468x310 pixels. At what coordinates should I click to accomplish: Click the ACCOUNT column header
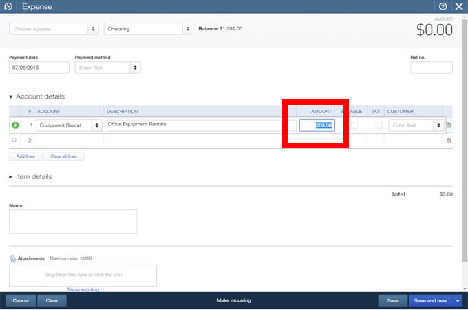coord(49,112)
